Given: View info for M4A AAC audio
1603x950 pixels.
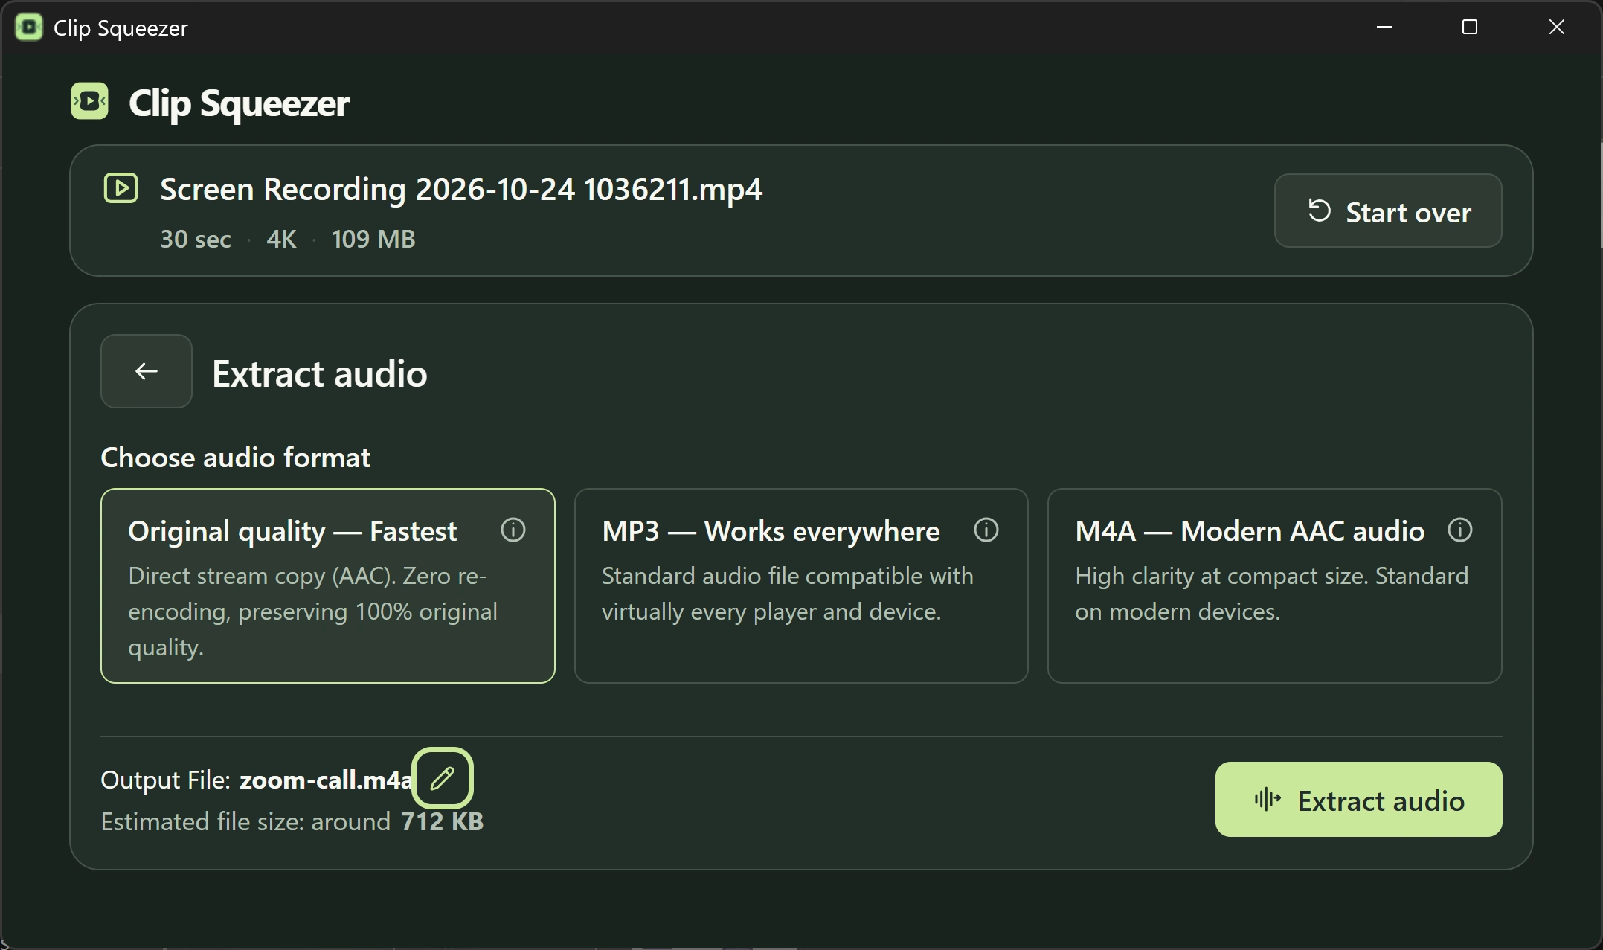Looking at the screenshot, I should point(1460,530).
